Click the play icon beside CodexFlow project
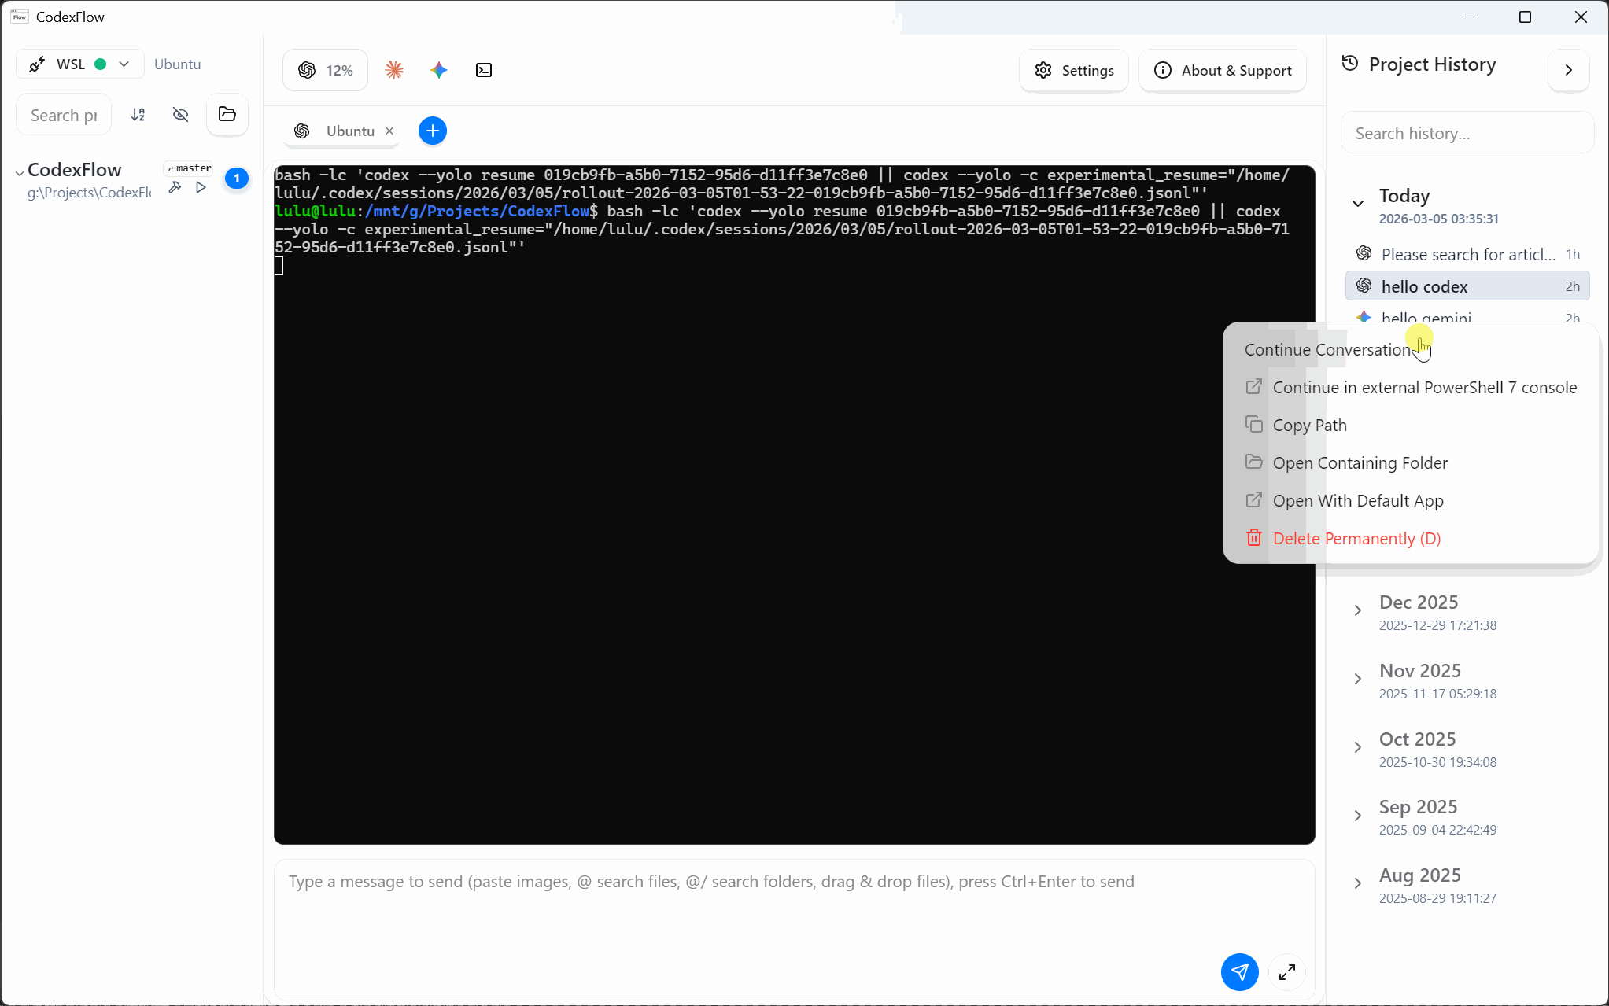 201,187
